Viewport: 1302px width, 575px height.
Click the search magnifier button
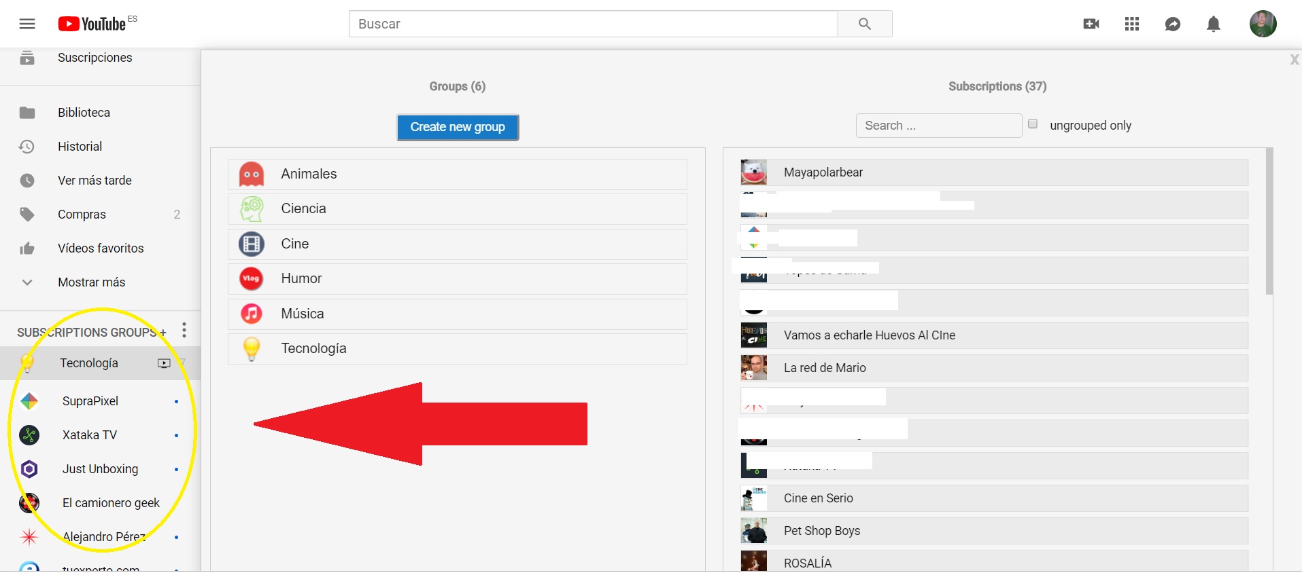(864, 24)
